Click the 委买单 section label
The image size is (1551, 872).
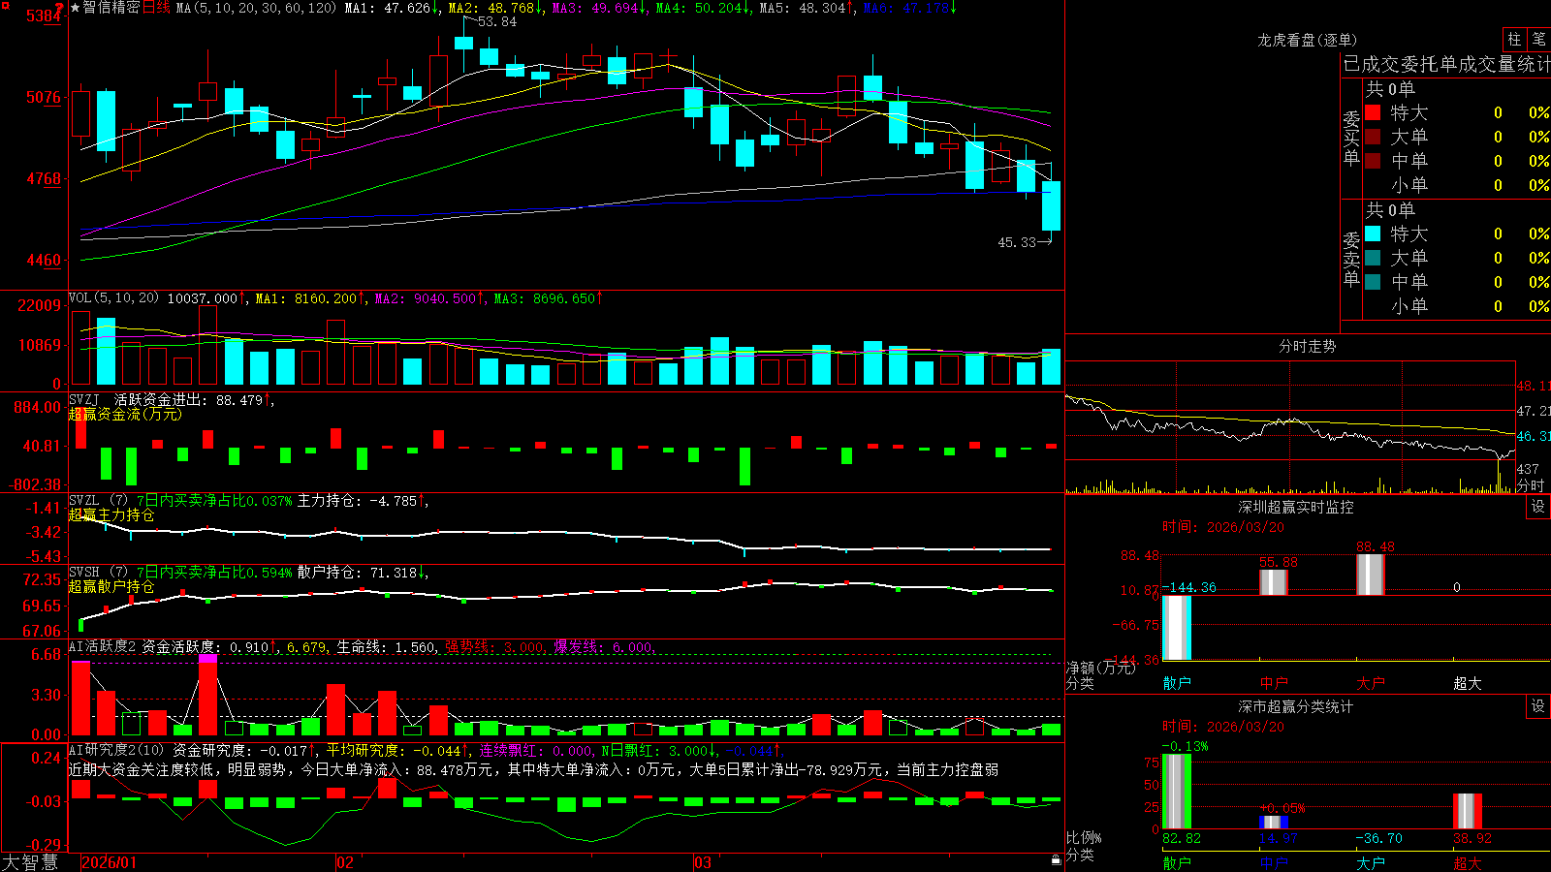pos(1351,139)
